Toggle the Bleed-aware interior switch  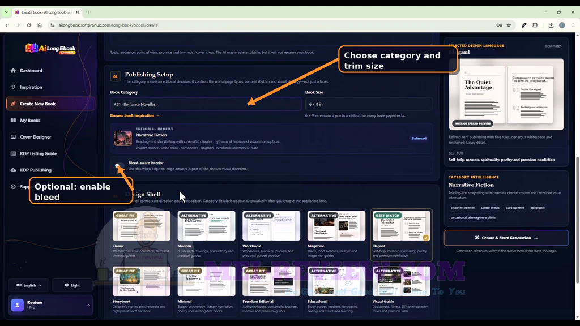tap(120, 166)
